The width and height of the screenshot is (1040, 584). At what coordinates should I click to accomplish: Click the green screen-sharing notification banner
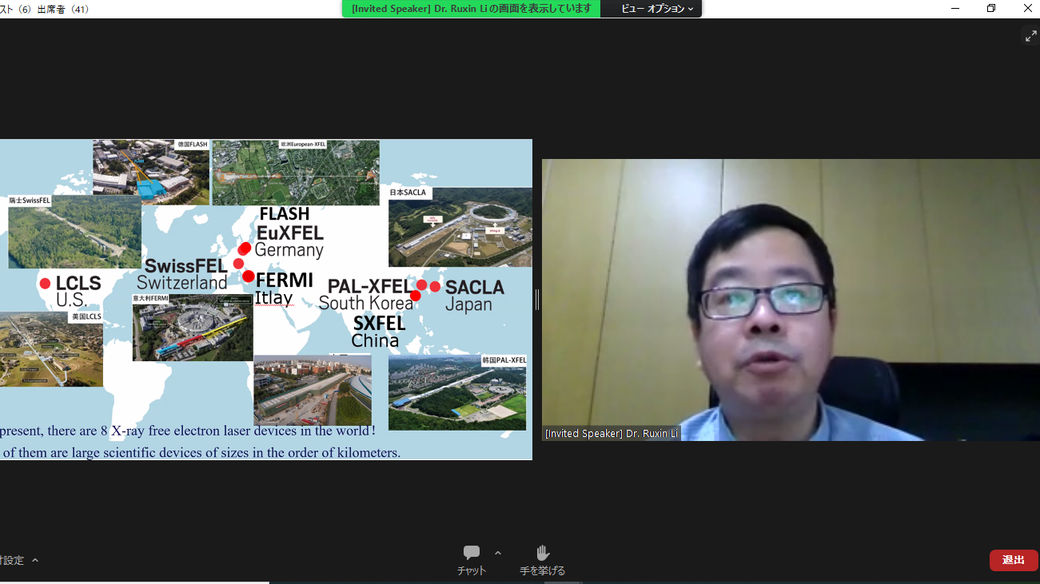pos(471,9)
